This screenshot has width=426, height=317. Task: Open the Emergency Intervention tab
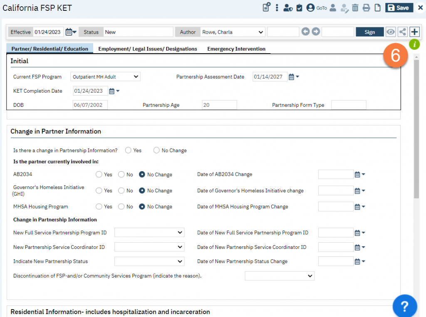point(236,49)
